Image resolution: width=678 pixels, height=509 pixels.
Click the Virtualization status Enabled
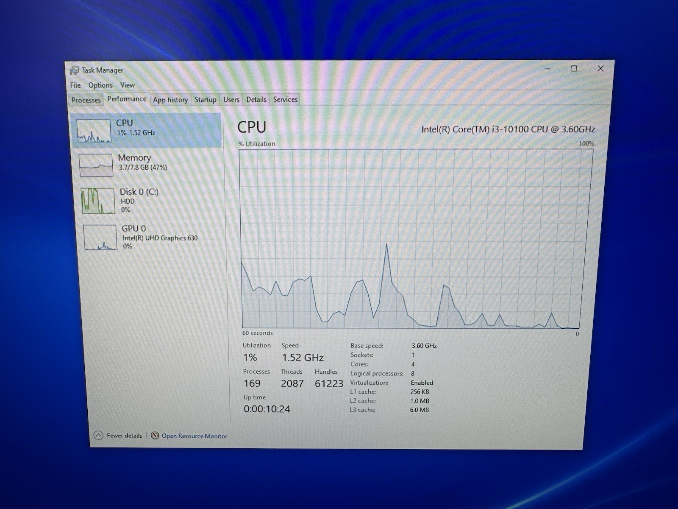pyautogui.click(x=422, y=383)
